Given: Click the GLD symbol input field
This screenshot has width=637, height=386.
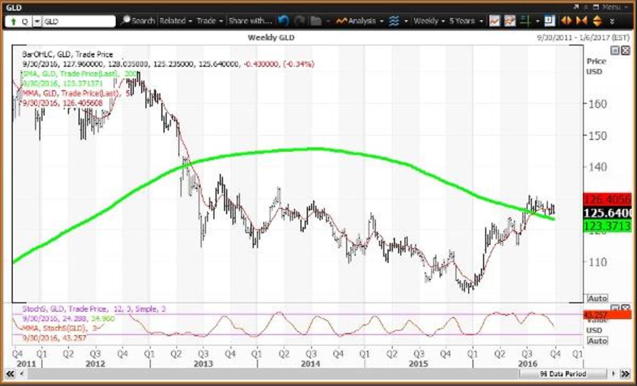Looking at the screenshot, I should [79, 22].
